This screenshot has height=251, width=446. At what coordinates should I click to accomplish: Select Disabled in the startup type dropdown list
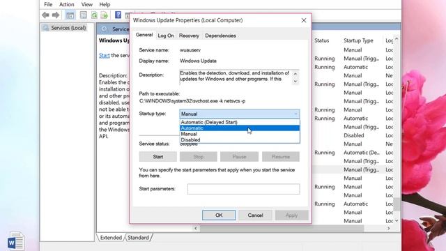click(240, 139)
